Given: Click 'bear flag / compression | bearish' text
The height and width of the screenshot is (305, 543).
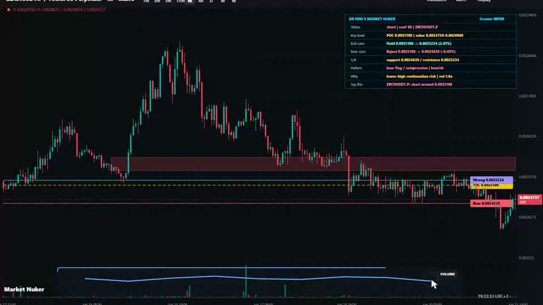Looking at the screenshot, I should 415,68.
